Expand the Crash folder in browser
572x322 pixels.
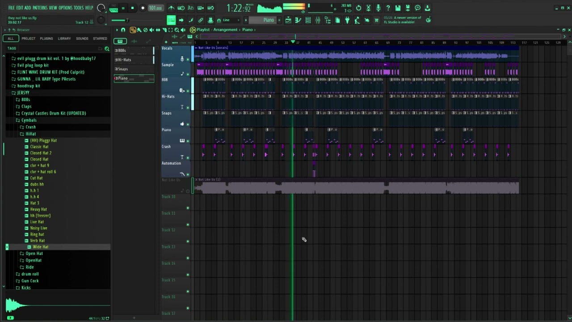(28, 127)
